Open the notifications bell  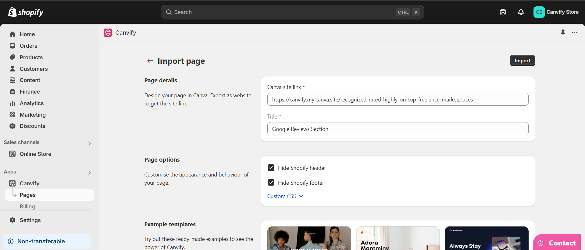coord(521,12)
